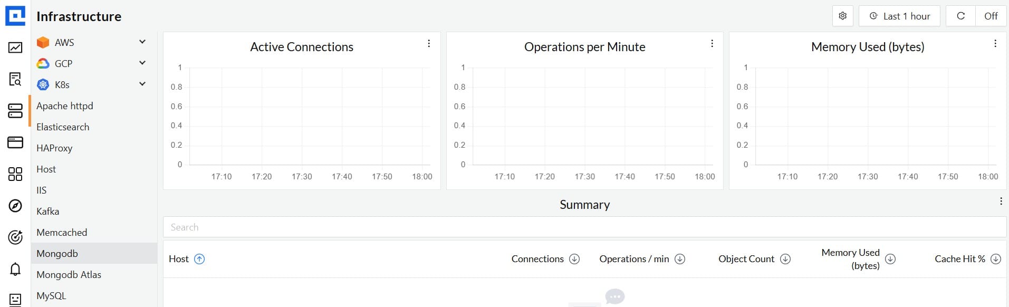The height and width of the screenshot is (307, 1009).
Task: Sort Object Count column arrow
Action: click(x=785, y=259)
